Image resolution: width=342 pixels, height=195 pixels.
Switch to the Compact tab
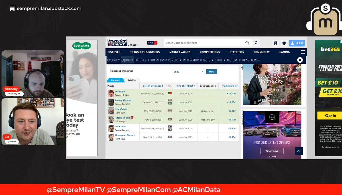[x=116, y=80]
